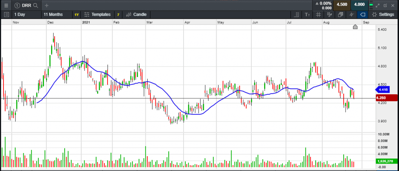This screenshot has width=399, height=171.
Task: Select the DRR chart tab
Action: [x=26, y=5]
